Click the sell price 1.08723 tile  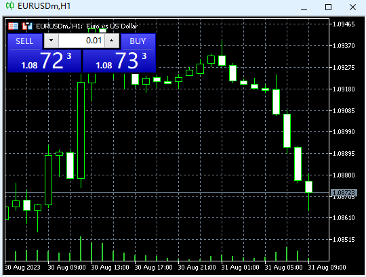pyautogui.click(x=44, y=61)
